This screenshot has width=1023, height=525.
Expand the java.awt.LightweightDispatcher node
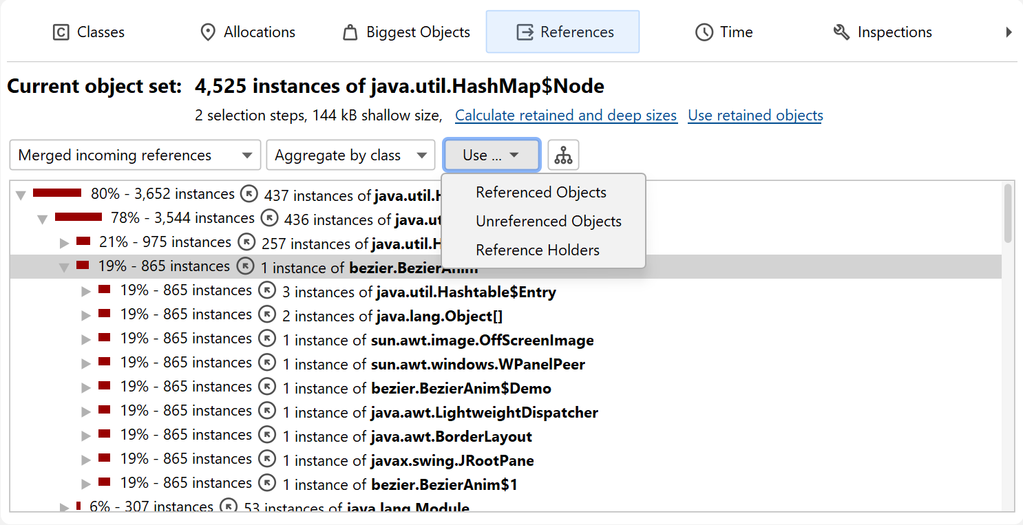click(86, 412)
